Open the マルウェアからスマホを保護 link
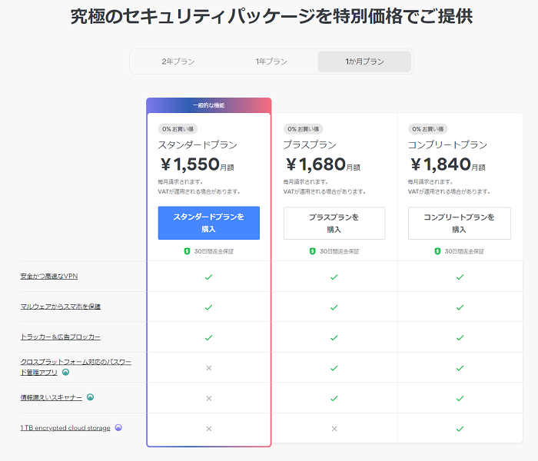This screenshot has width=538, height=461. (x=61, y=307)
